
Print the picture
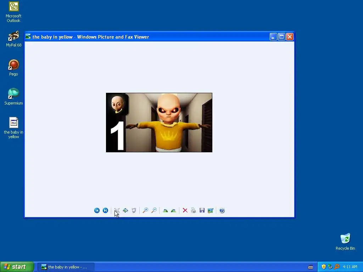(194, 210)
